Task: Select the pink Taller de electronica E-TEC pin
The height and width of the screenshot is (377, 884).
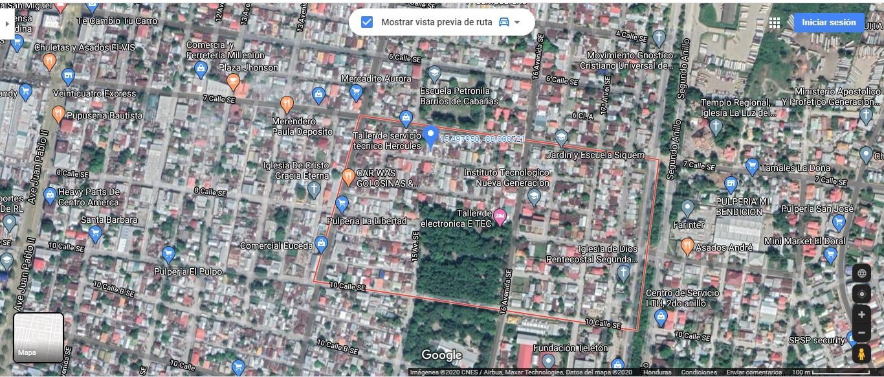Action: click(500, 216)
